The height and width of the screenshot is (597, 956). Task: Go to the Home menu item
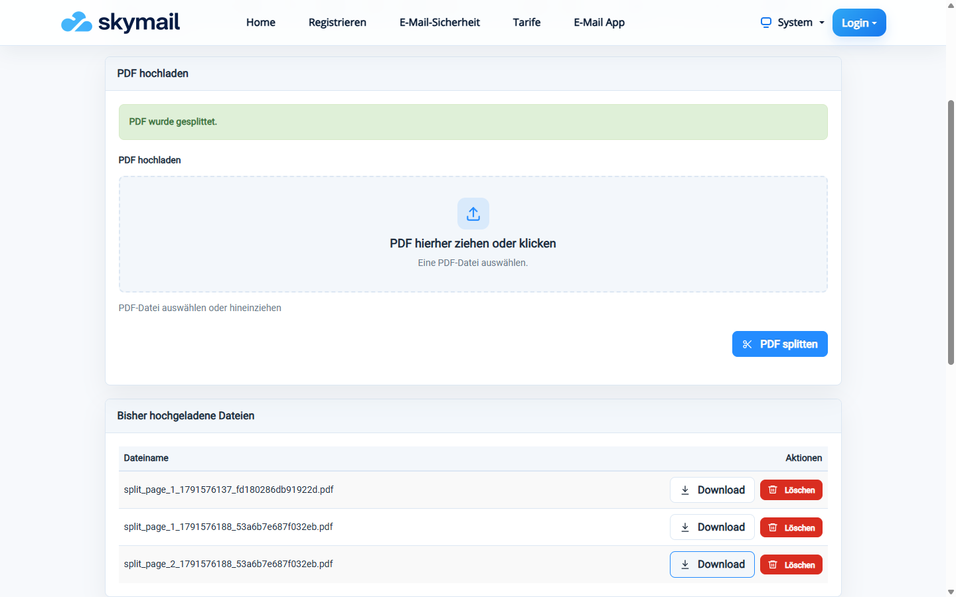pos(261,23)
